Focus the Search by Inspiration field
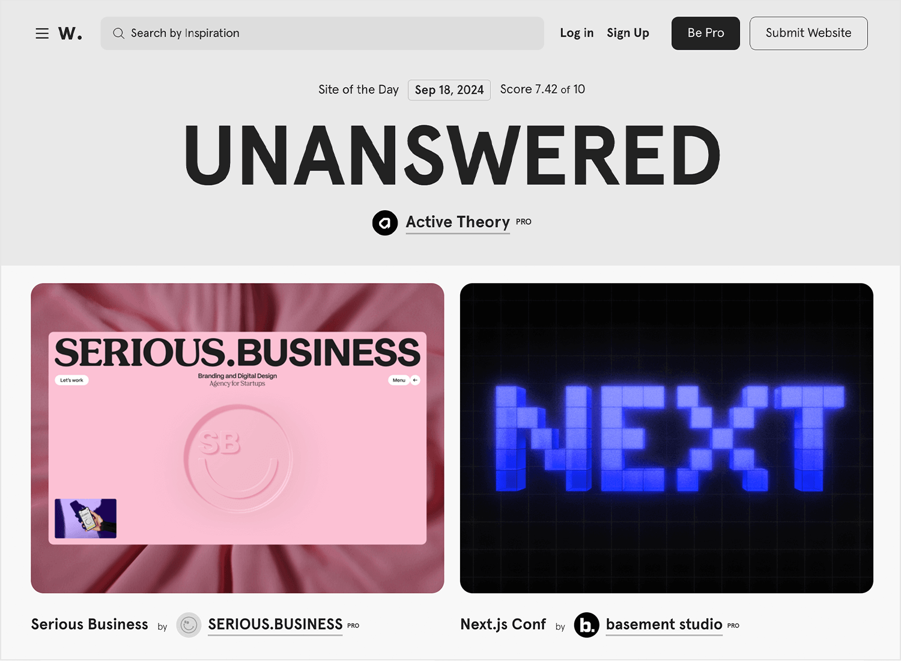Screen dimensions: 901x661 point(322,33)
